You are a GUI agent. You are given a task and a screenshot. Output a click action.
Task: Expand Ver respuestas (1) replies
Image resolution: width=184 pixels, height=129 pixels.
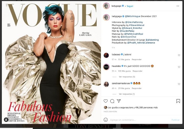(127, 94)
